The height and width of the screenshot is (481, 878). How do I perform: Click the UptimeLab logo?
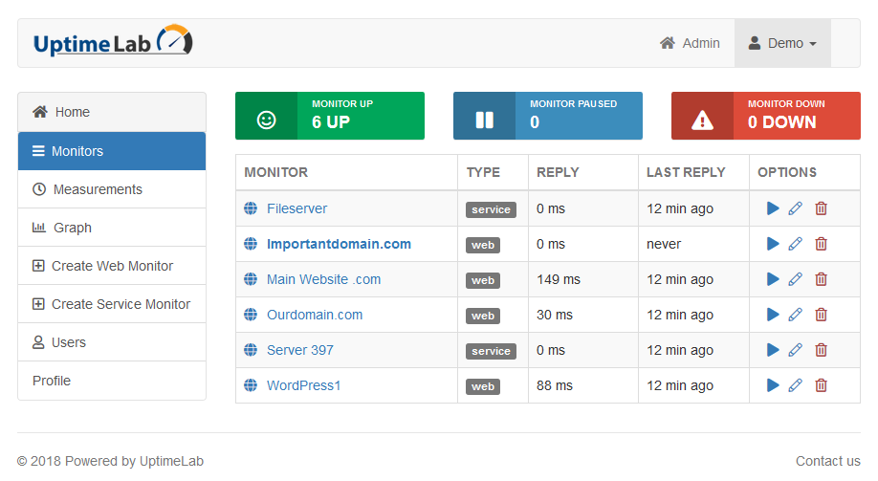(113, 43)
